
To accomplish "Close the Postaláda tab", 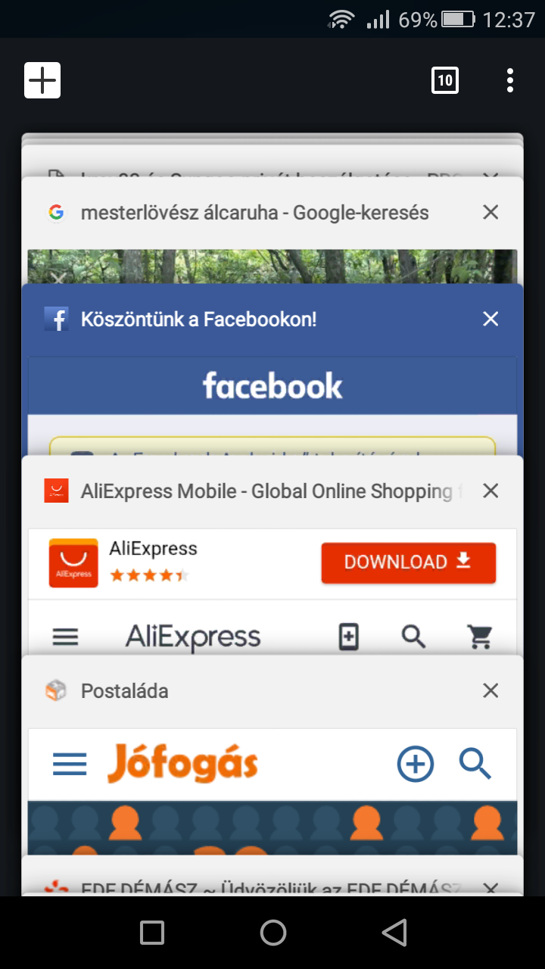I will pos(490,690).
